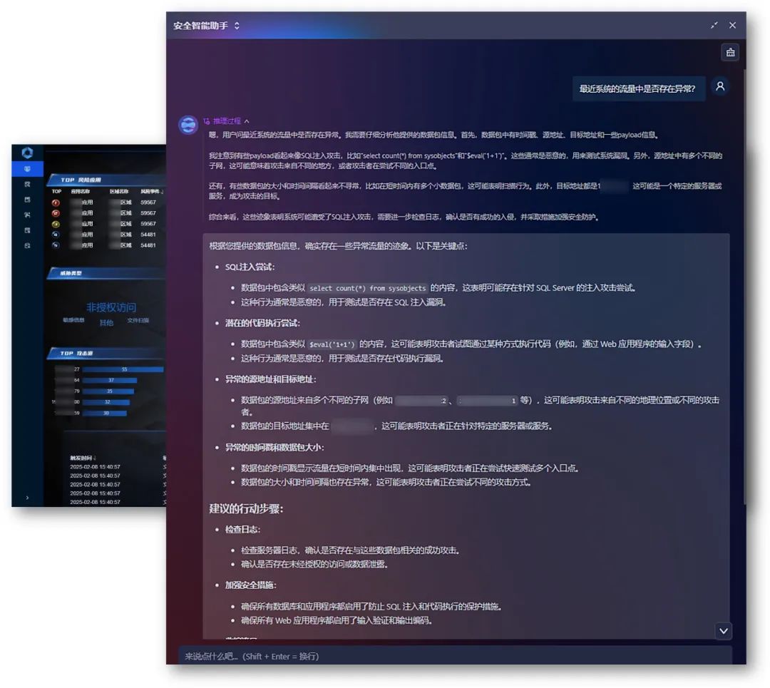Sort by the 风险事件 column header

coord(151,191)
